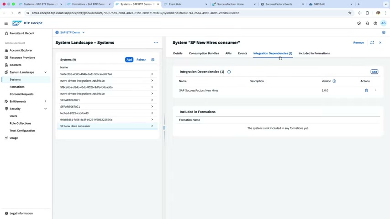Image resolution: width=390 pixels, height=219 pixels.
Task: Open Legal Information
Action: [21, 213]
